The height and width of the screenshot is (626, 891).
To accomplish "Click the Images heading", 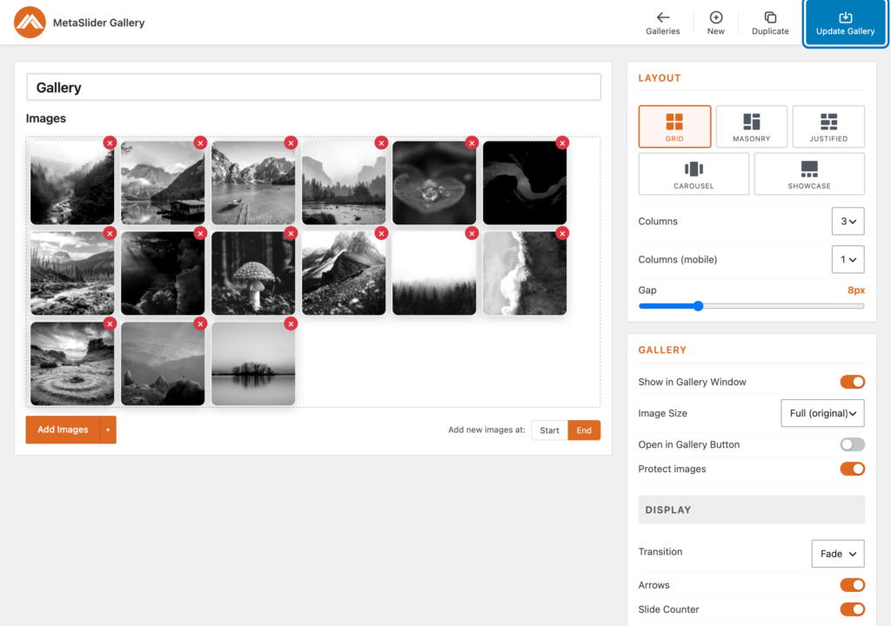I will [x=46, y=118].
